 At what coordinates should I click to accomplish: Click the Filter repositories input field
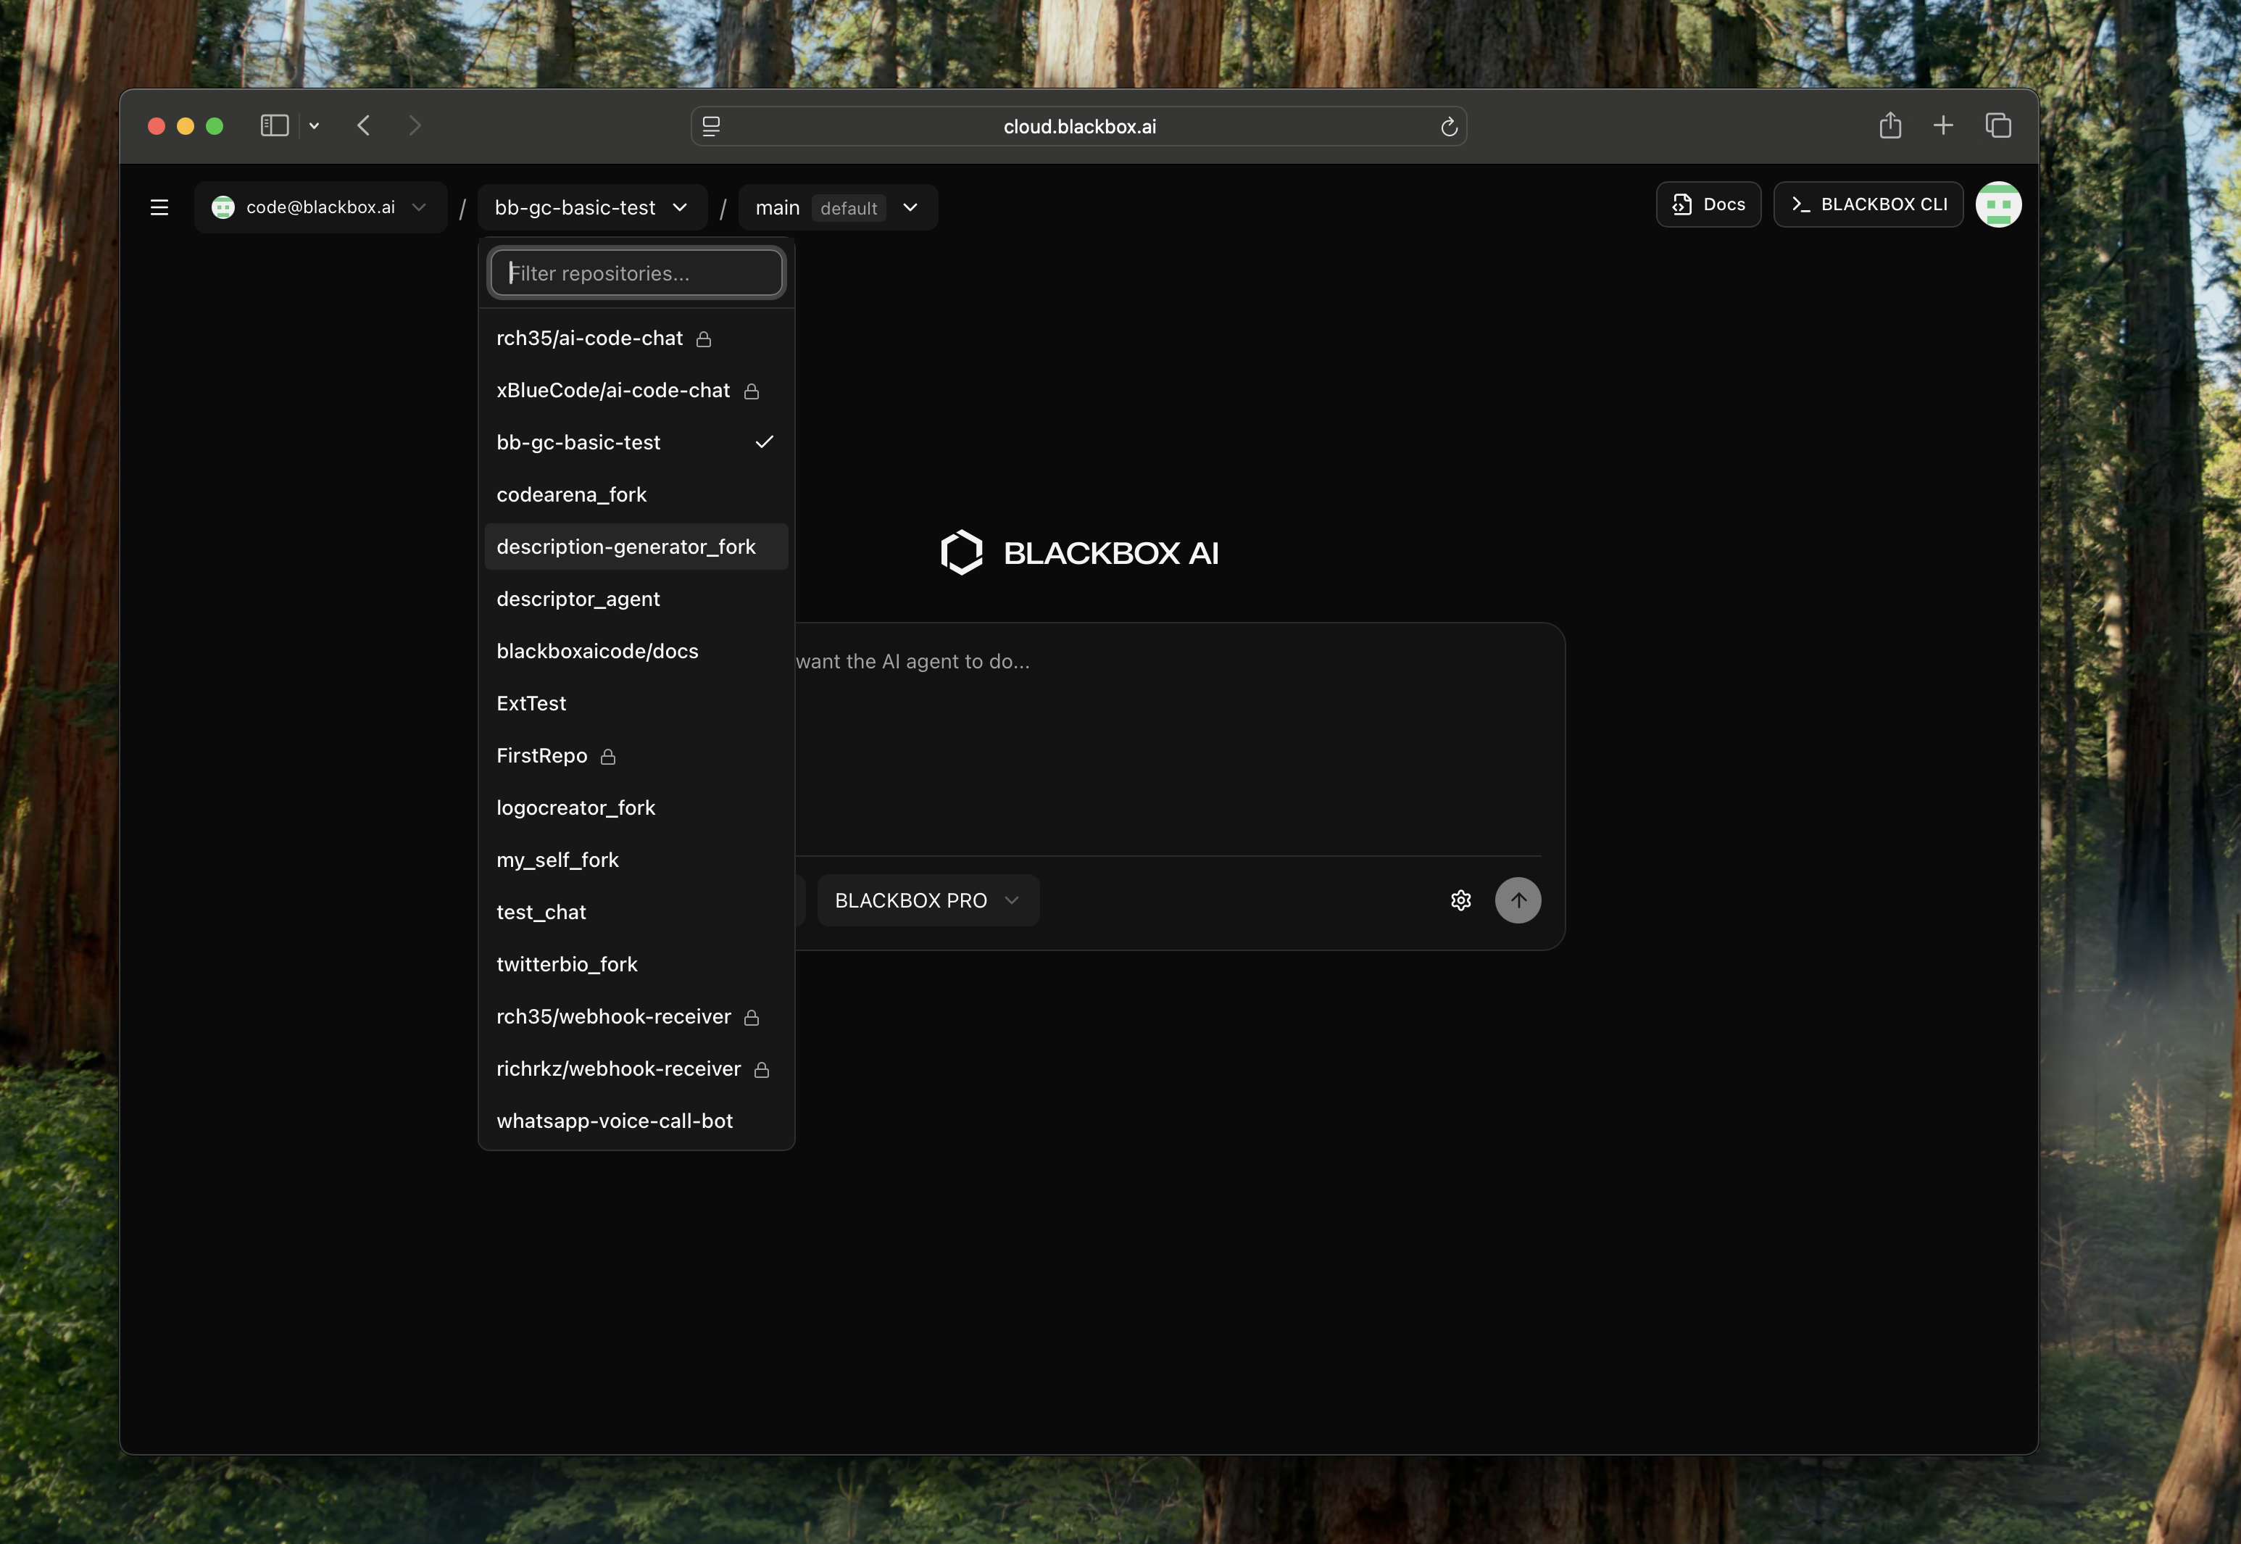point(636,273)
